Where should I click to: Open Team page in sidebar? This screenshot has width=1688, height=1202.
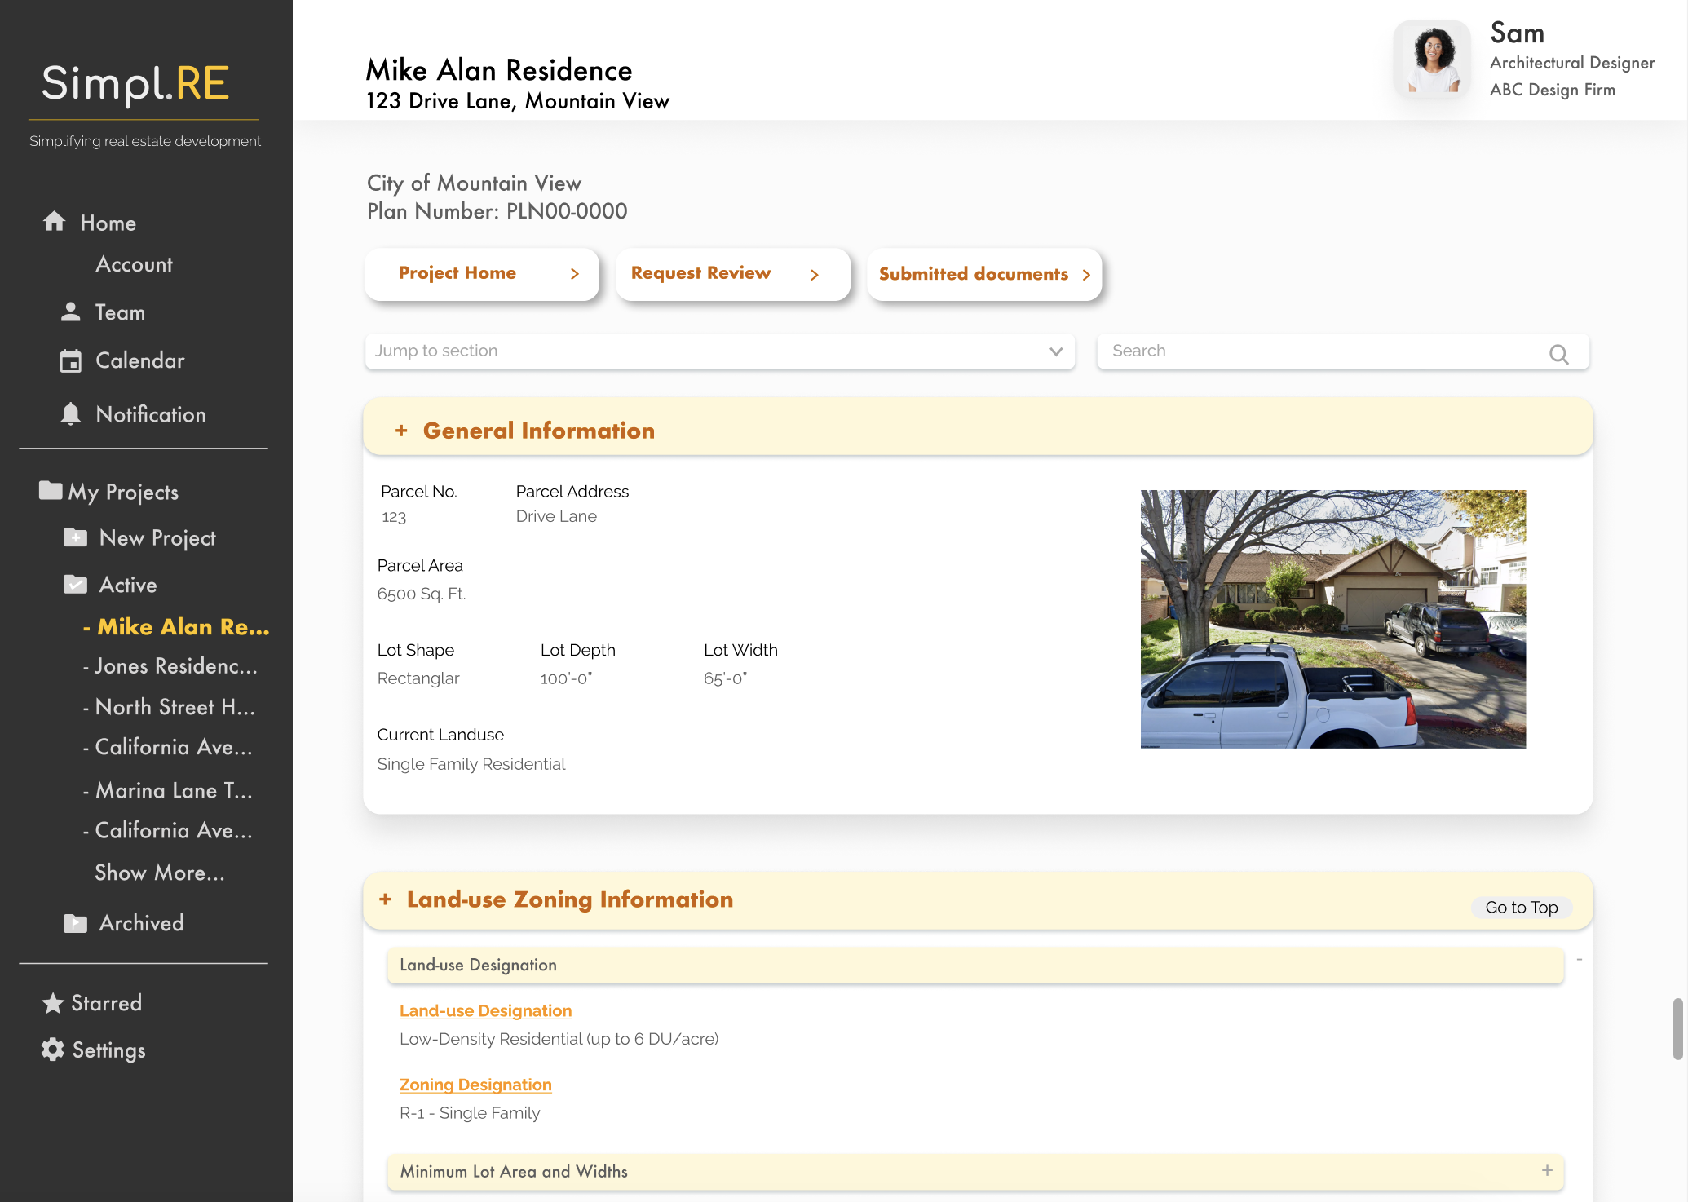(x=120, y=312)
